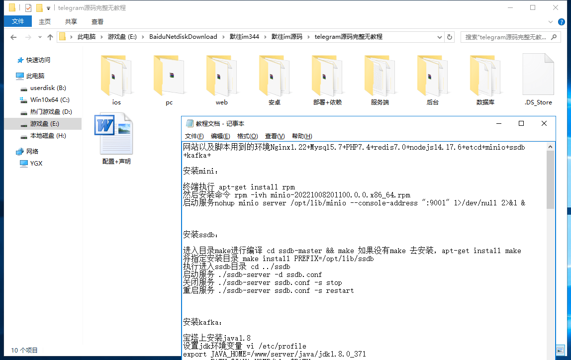Click BaiduNetdiskDownload in address breadcrumb
The width and height of the screenshot is (571, 360).
point(183,37)
